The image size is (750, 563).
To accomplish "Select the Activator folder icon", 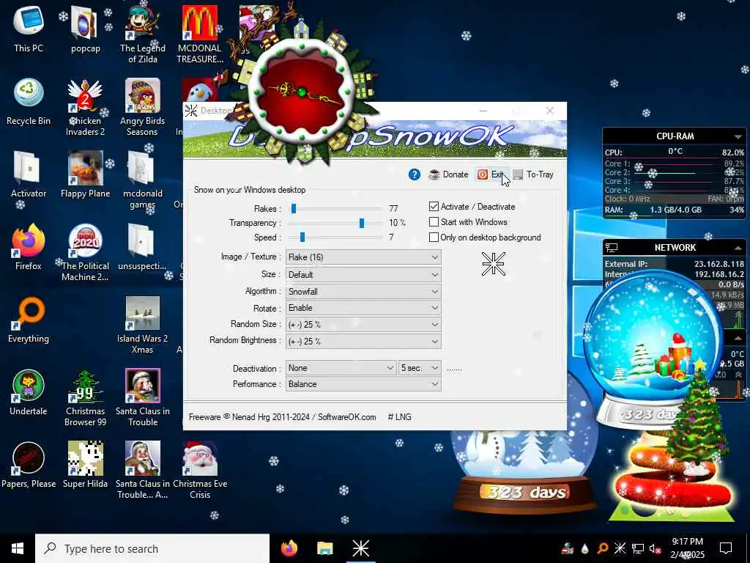I will [x=29, y=174].
